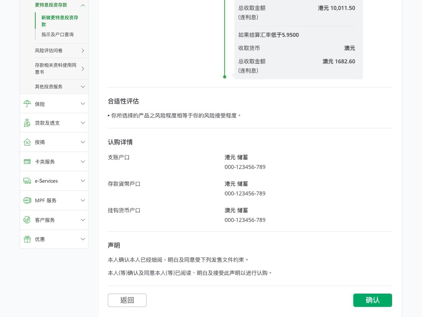Click the computer icon beside e-Services
Image resolution: width=422 pixels, height=317 pixels.
point(27,181)
